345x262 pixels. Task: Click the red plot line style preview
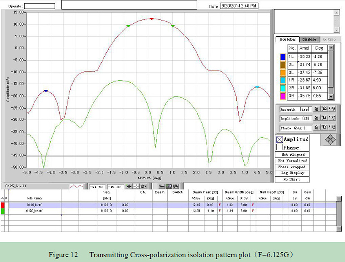[x=76, y=187]
